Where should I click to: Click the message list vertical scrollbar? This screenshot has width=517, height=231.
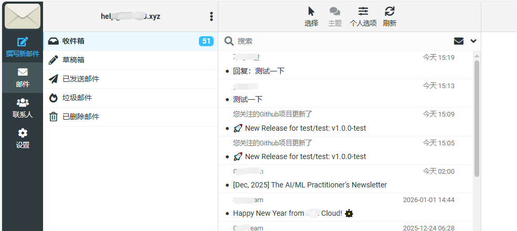pyautogui.click(x=477, y=118)
